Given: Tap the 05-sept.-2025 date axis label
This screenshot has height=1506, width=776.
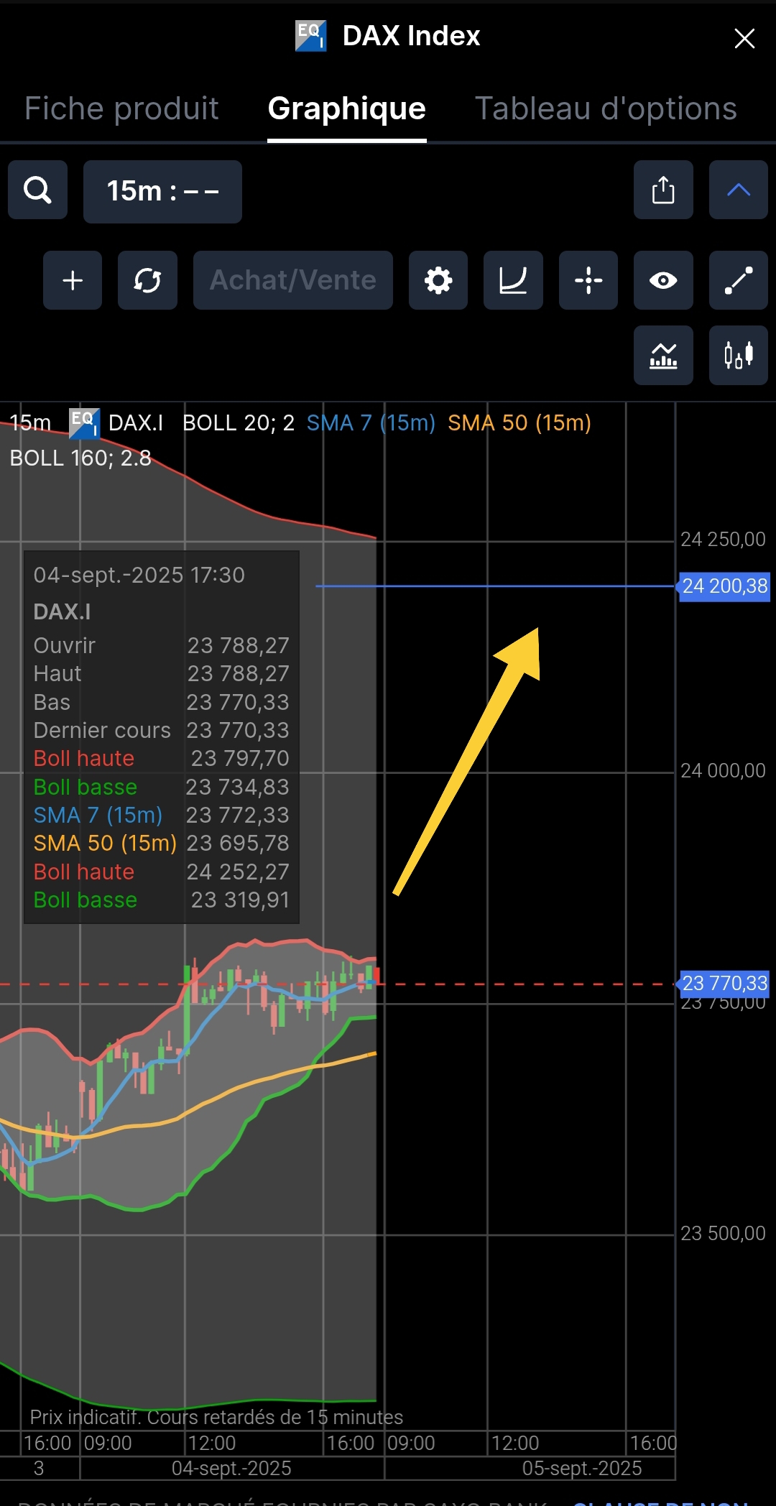Looking at the screenshot, I should pyautogui.click(x=582, y=1468).
